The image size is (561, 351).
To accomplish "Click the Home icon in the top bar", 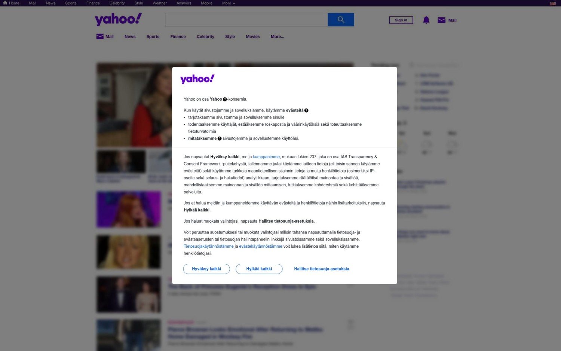I will [x=5, y=3].
